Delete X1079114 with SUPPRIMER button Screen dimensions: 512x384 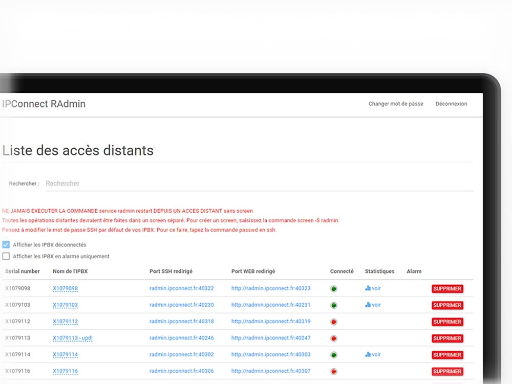pyautogui.click(x=447, y=355)
